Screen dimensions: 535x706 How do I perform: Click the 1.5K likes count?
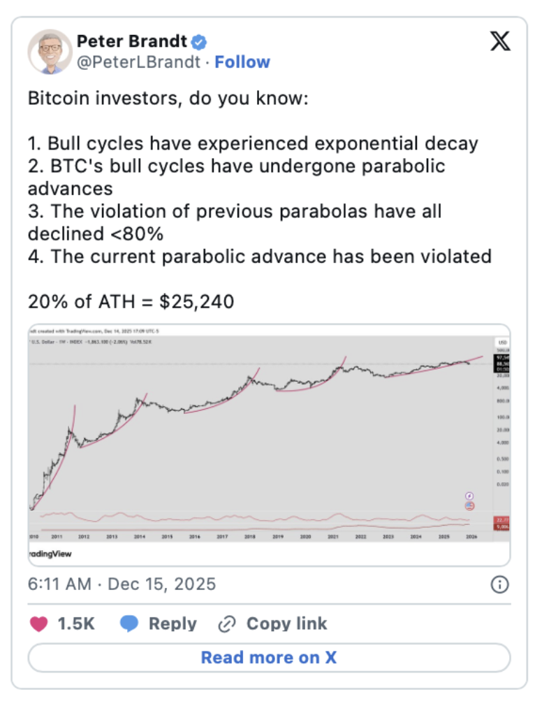pyautogui.click(x=76, y=624)
